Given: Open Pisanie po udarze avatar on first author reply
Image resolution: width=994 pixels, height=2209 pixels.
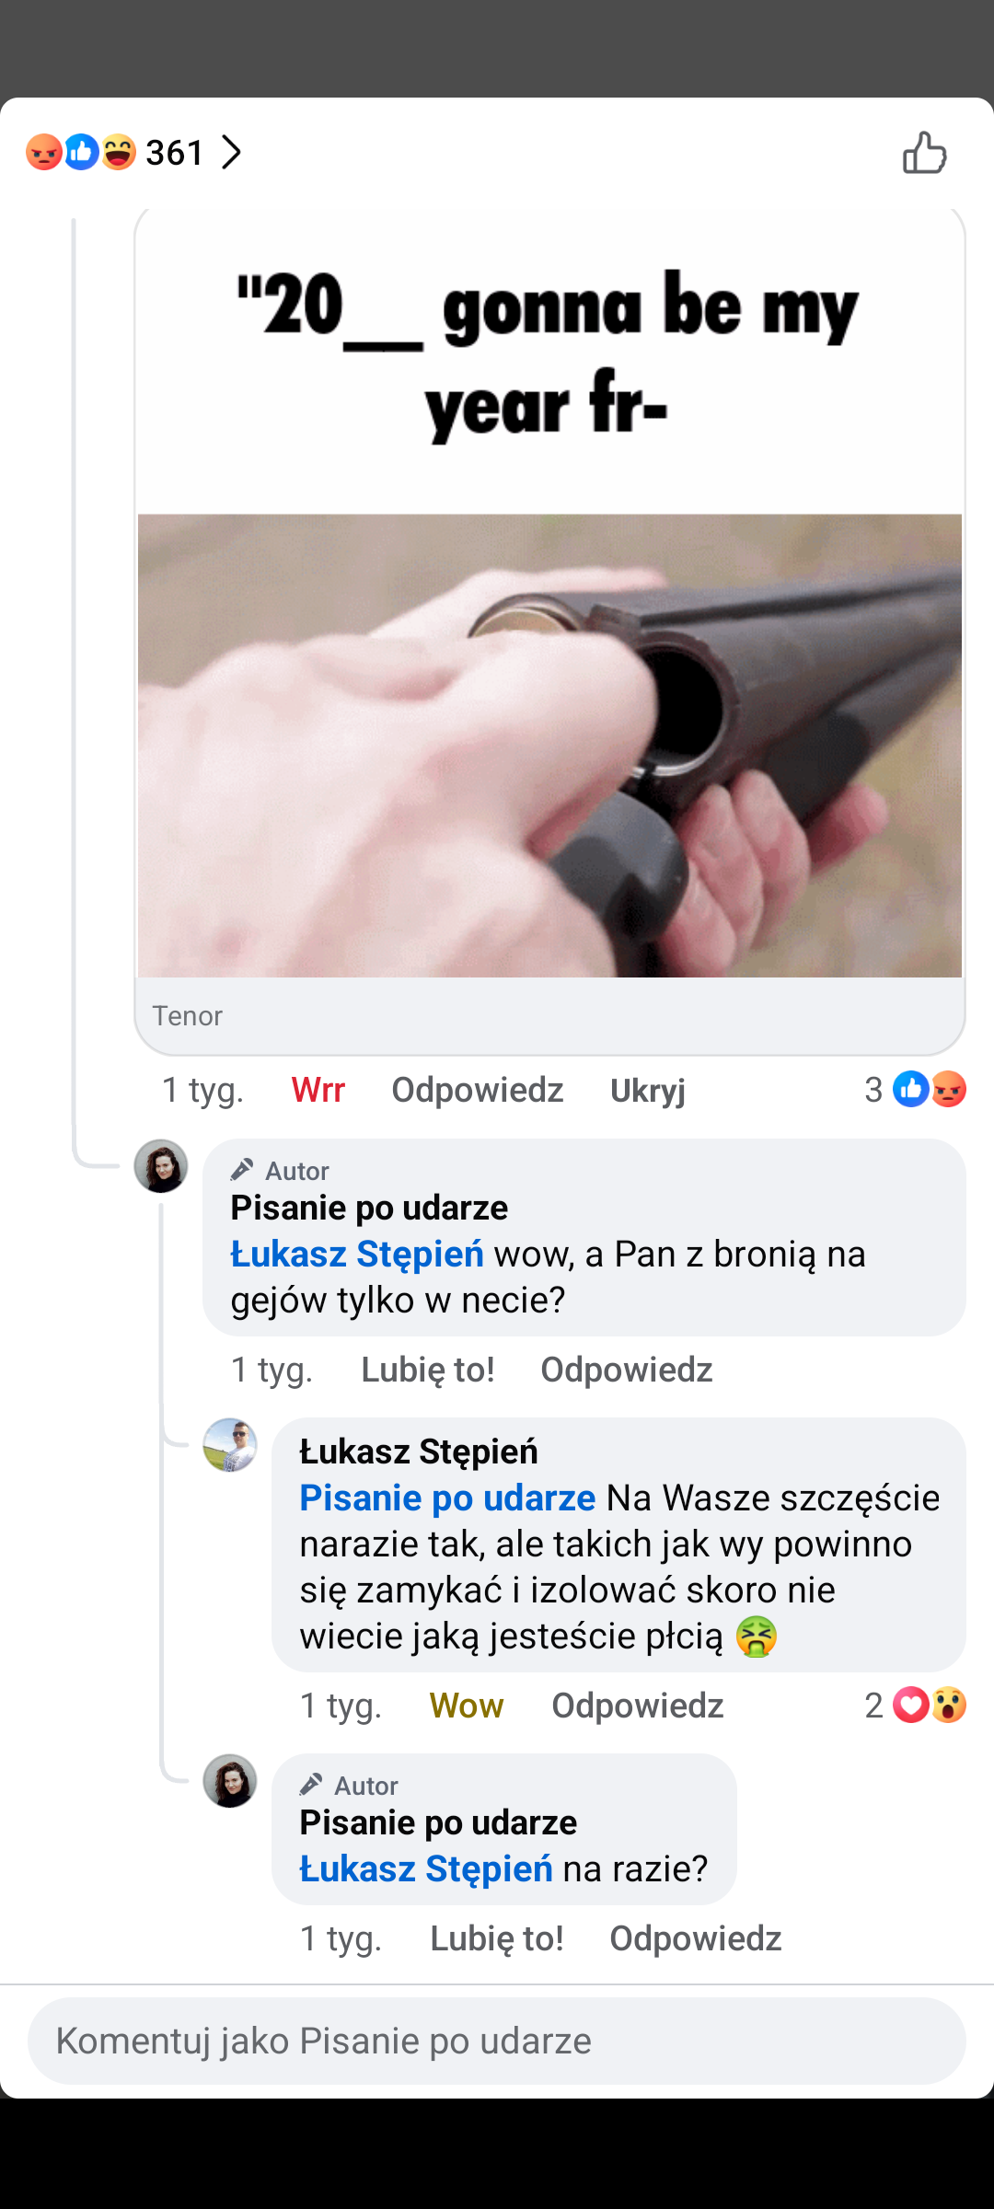Looking at the screenshot, I should [x=161, y=1166].
